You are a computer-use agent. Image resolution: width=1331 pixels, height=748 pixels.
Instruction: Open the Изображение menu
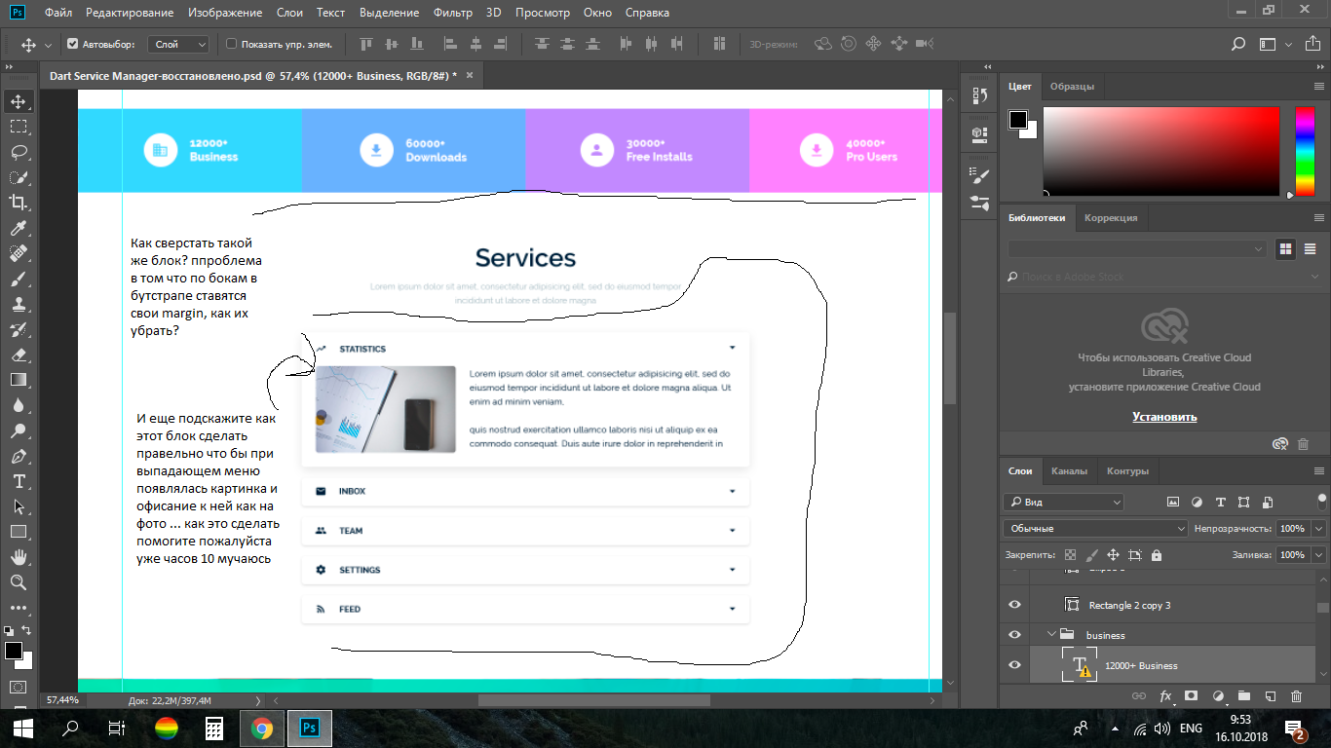point(227,13)
